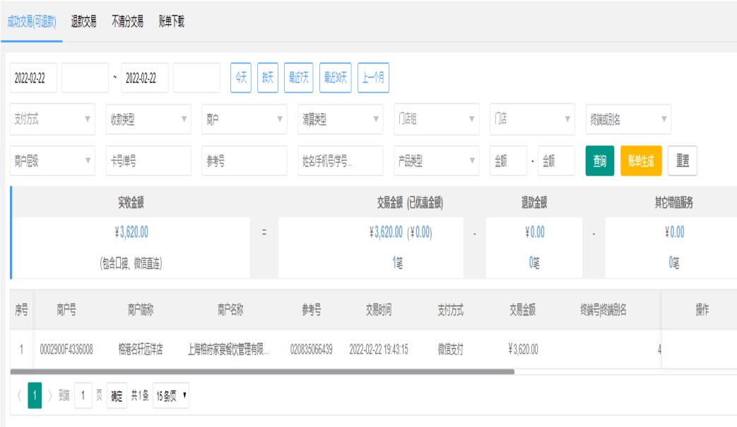Image resolution: width=737 pixels, height=427 pixels.
Task: Go to the 账单下载 tab
Action: pos(171,22)
